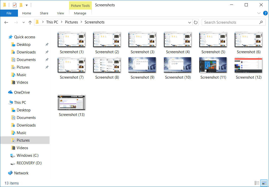
Task: Open the Manage tab under Picture Tools
Action: [x=80, y=13]
